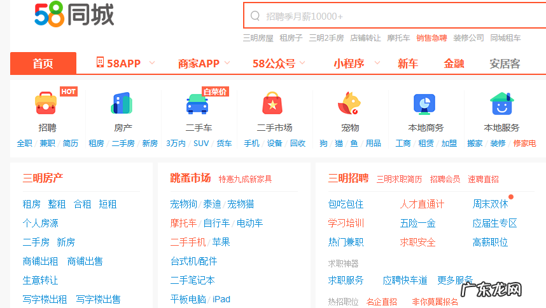
Task: Open 二手房 under the 房产 icon
Action: click(x=123, y=144)
